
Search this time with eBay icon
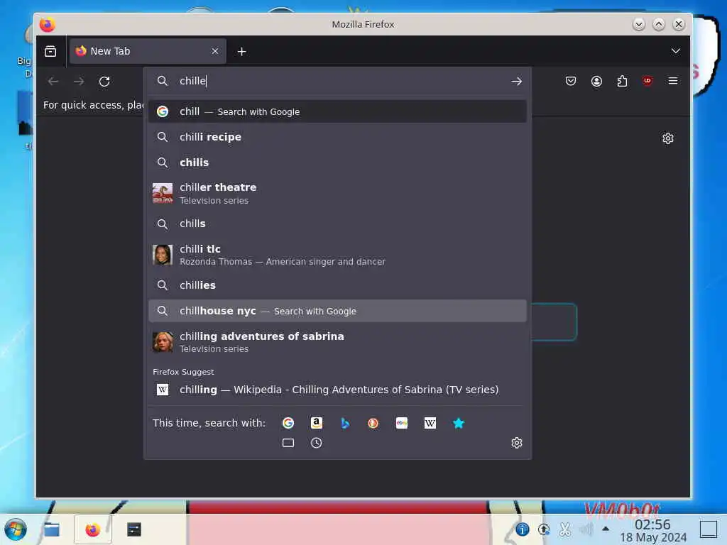[x=402, y=423]
